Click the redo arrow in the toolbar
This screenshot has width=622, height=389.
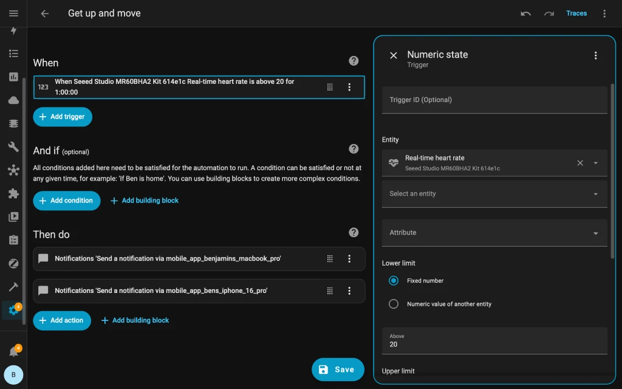548,13
